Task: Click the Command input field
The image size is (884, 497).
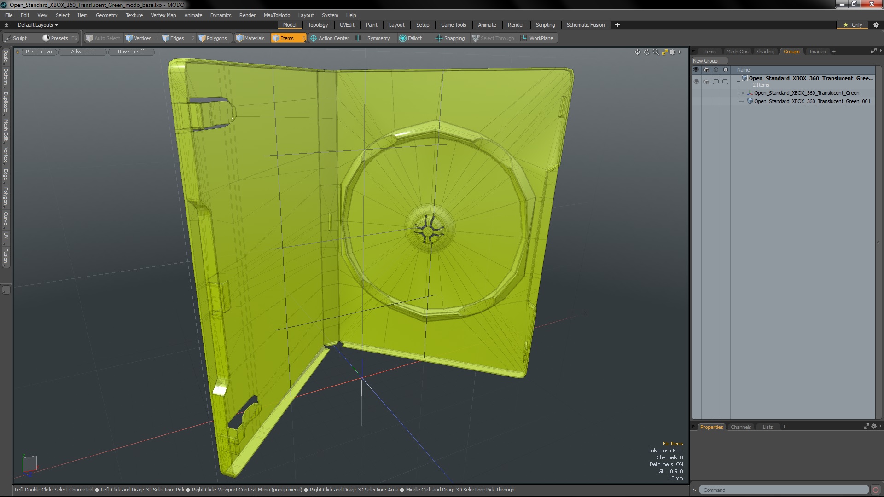Action: [x=783, y=490]
